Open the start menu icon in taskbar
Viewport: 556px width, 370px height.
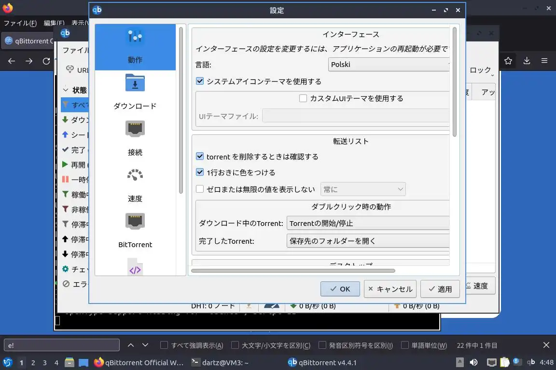[x=7, y=362]
